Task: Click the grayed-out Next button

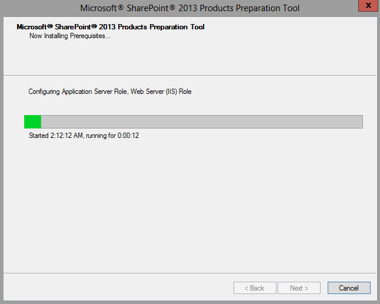Action: click(x=299, y=288)
